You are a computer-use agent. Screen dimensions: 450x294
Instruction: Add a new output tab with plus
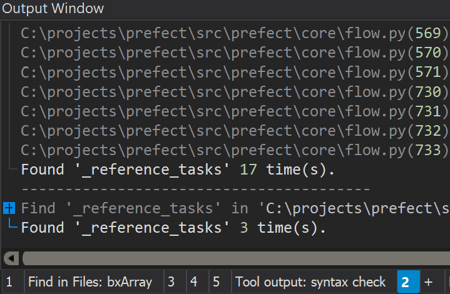pos(429,281)
